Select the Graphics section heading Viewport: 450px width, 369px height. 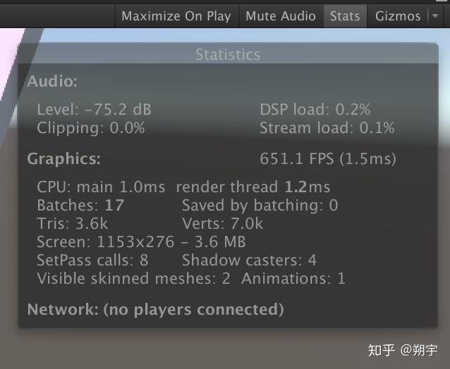pos(64,158)
